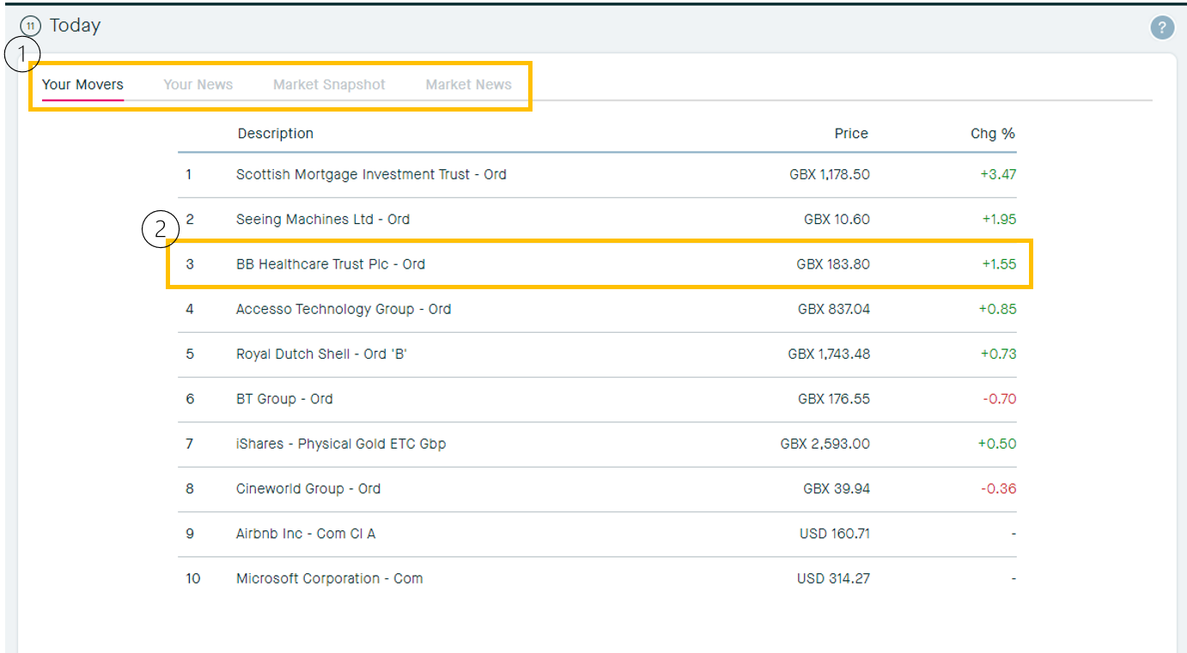Click Royal Dutch Shell - Ord 'B'

tap(321, 354)
